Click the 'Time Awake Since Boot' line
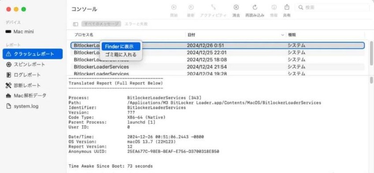Screen dimensions: 374x173 [111, 166]
